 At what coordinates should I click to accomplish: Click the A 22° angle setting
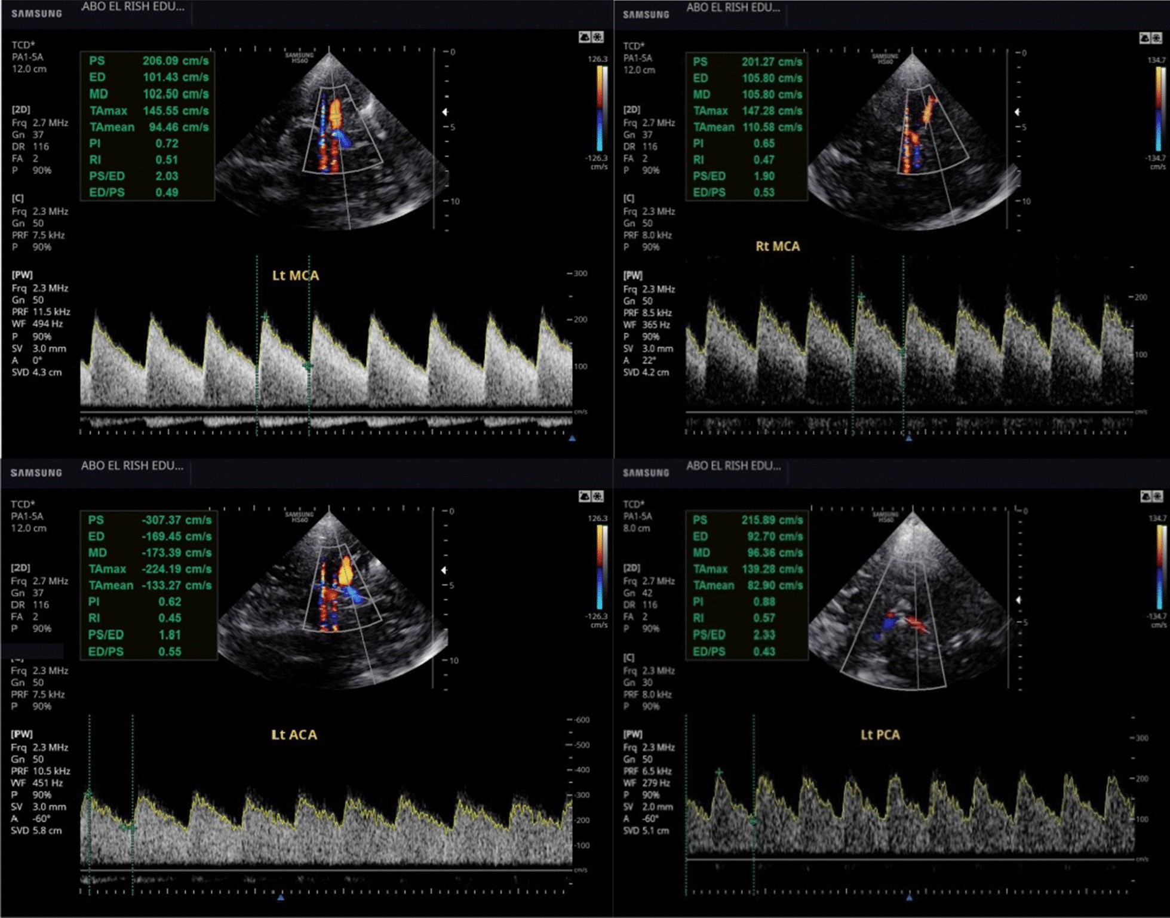[639, 361]
